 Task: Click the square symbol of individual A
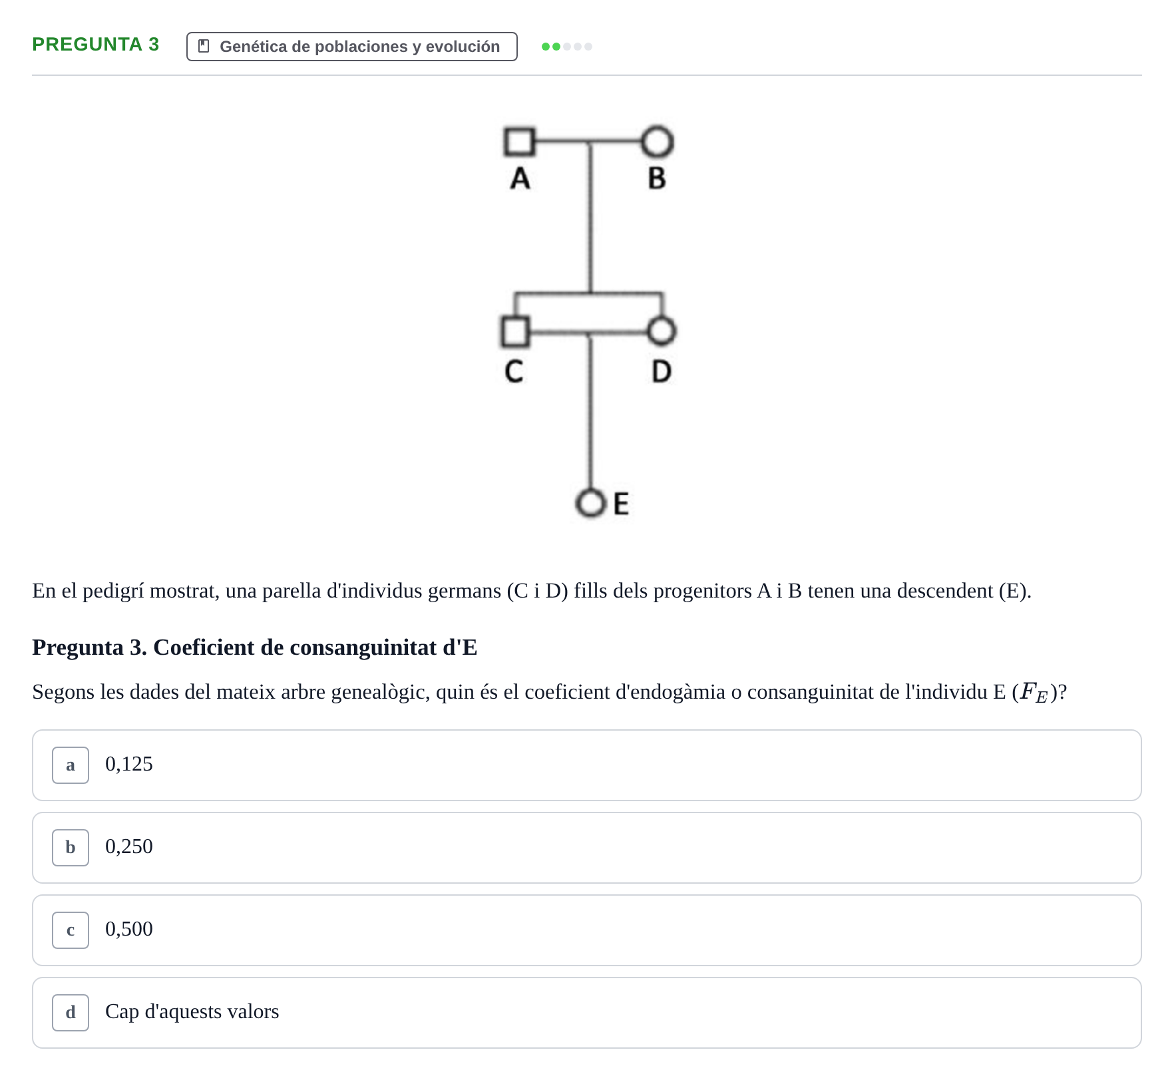(x=519, y=142)
